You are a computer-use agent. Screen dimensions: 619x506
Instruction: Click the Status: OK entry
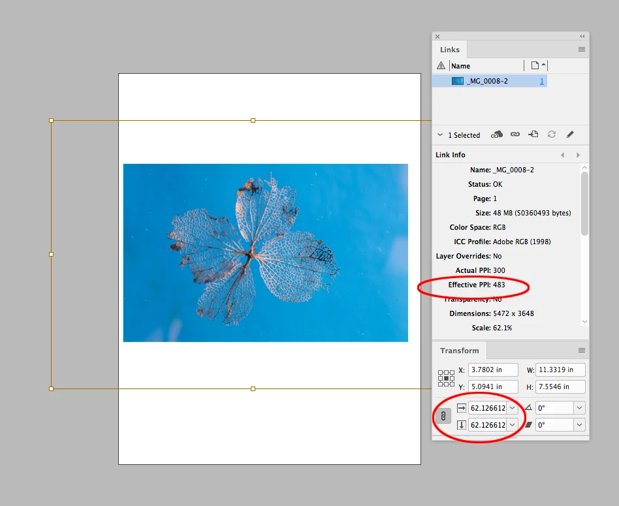pyautogui.click(x=485, y=184)
